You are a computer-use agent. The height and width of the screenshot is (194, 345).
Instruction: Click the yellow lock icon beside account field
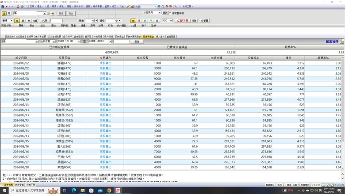click(x=48, y=13)
